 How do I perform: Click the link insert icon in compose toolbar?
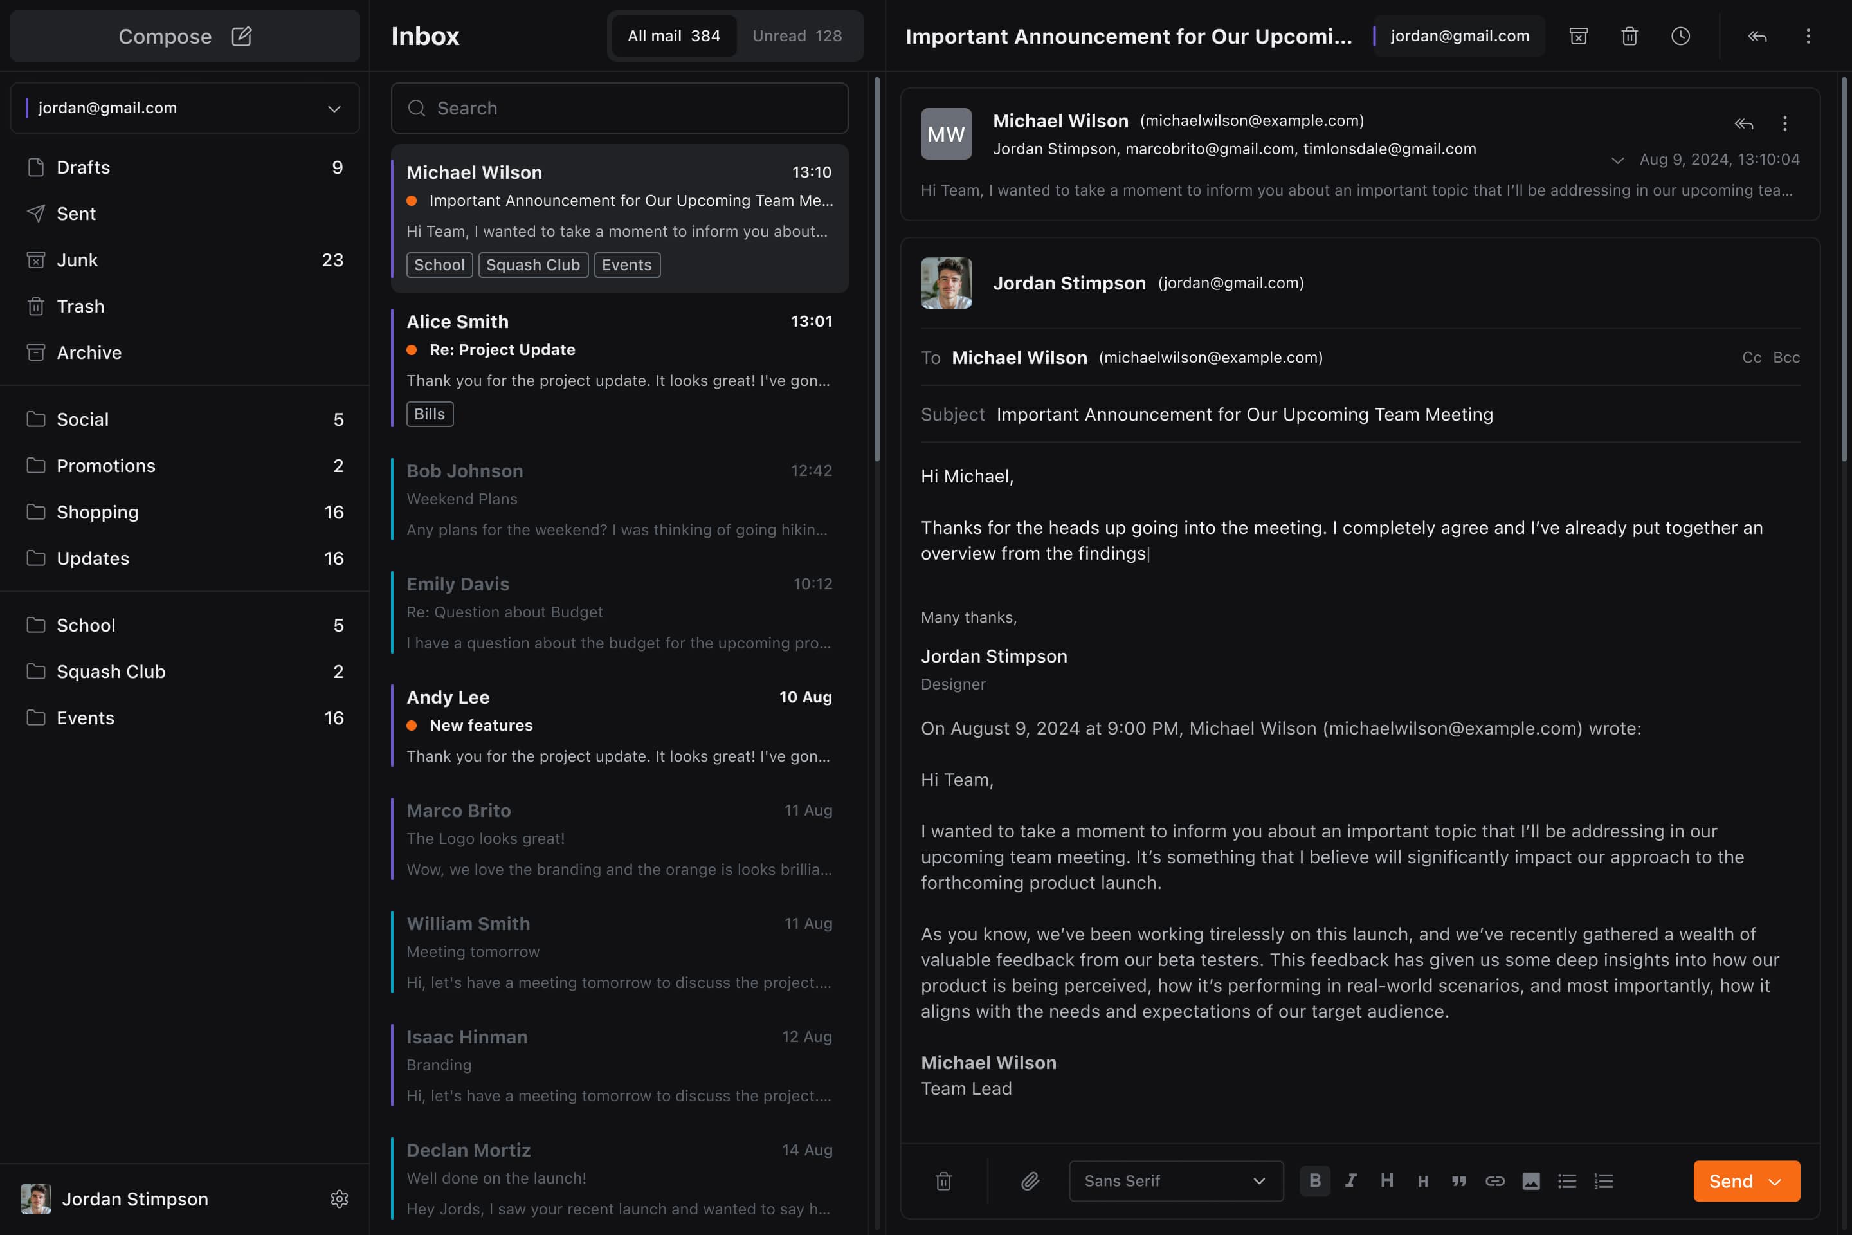click(1495, 1181)
